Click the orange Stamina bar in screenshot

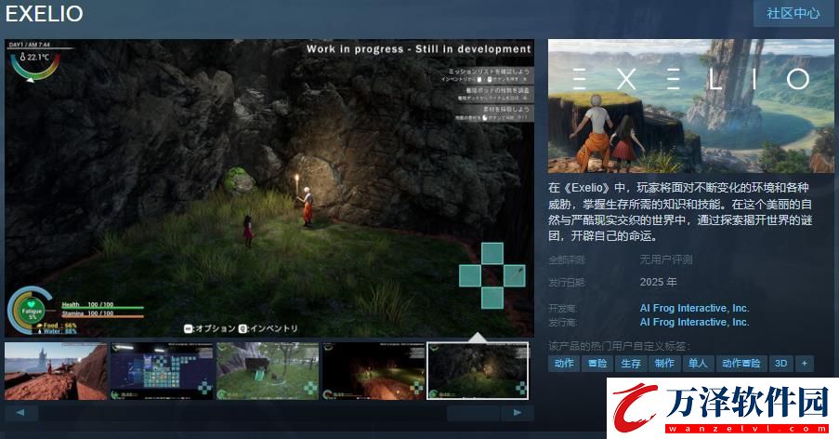pyautogui.click(x=103, y=317)
